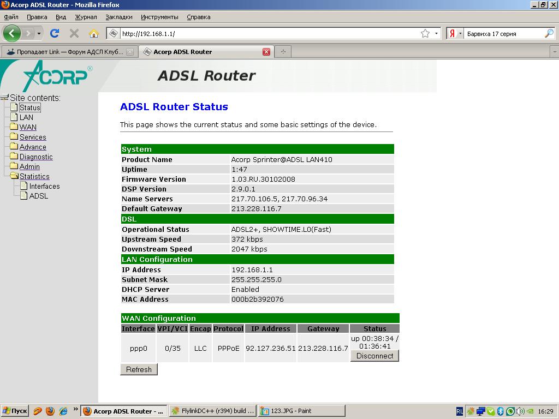Click the WAN IP address 92.127.236.51

271,349
